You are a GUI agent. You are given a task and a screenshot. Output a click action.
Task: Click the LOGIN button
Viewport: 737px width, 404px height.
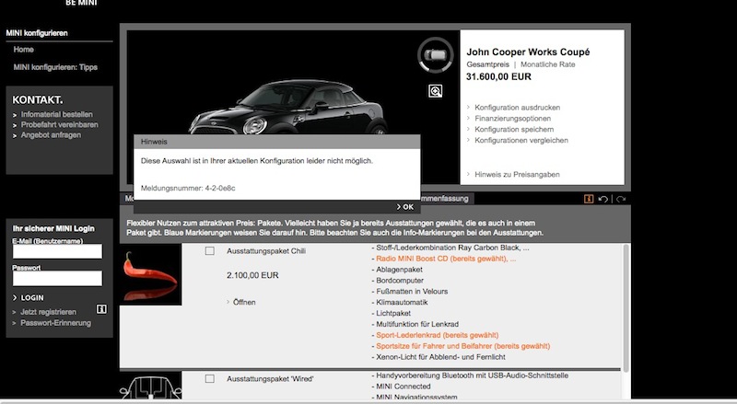(32, 298)
